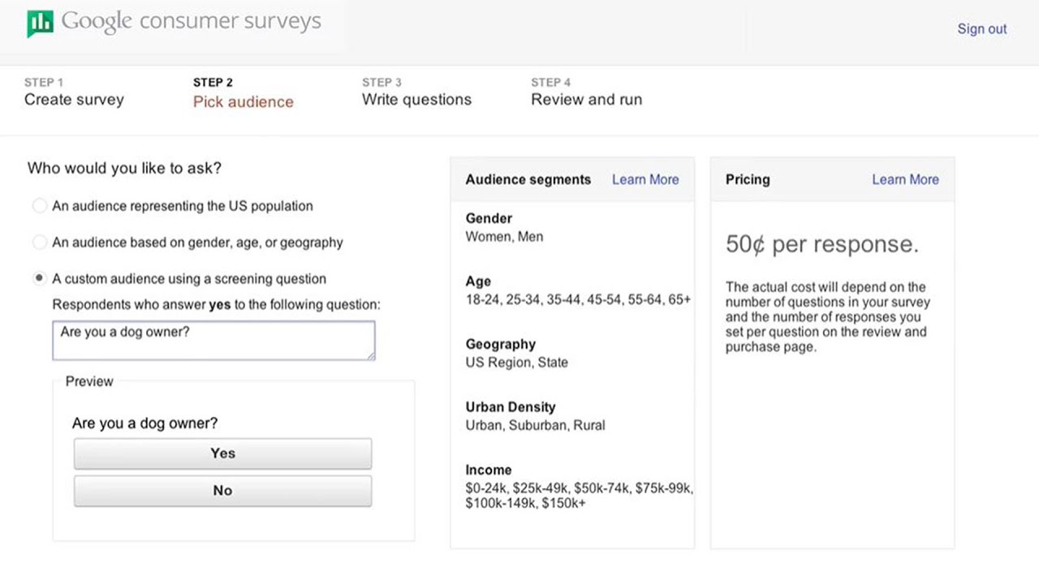Click the Age segment heading
The width and height of the screenshot is (1039, 584).
478,281
